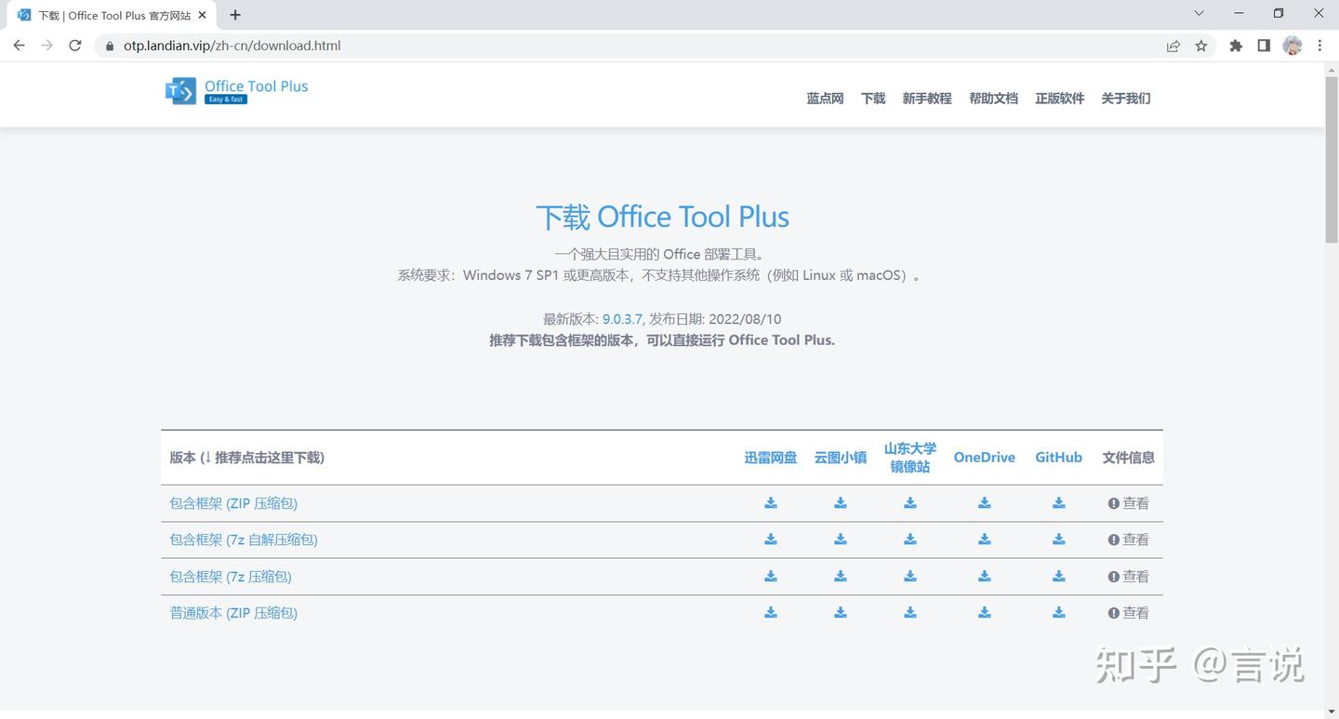Open the 蓝点网 link
This screenshot has height=719, width=1339.
click(824, 98)
